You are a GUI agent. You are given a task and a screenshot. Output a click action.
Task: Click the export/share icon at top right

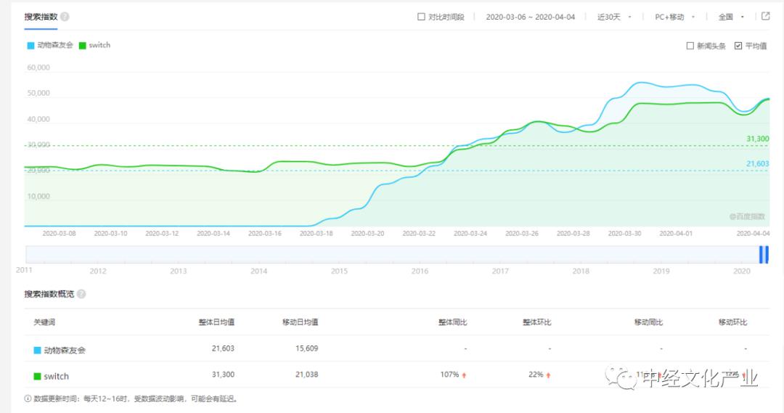pos(766,16)
